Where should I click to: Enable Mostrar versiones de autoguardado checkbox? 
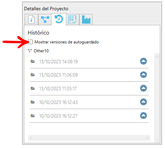pos(30,42)
